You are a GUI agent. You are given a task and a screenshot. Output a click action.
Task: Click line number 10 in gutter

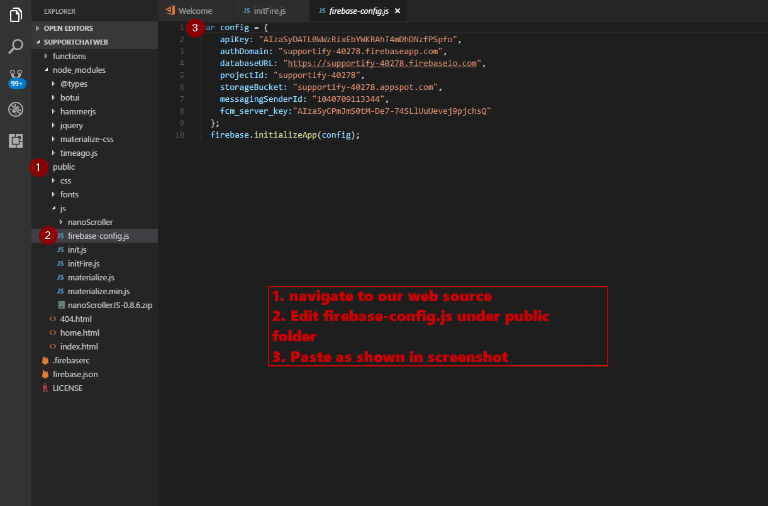point(180,135)
